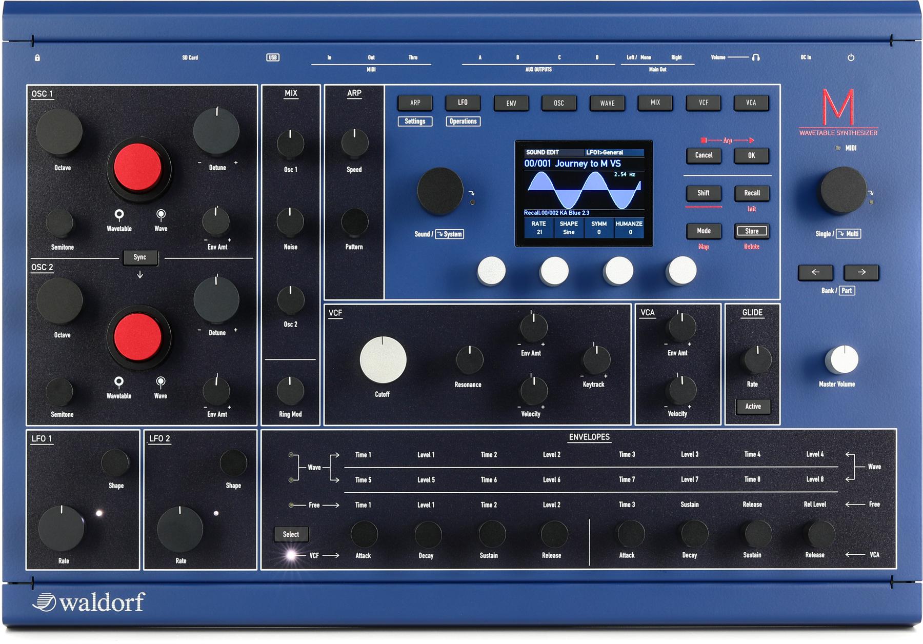This screenshot has width=923, height=644.
Task: Click the OSC 1 Wavetable indicator icon
Action: click(x=119, y=215)
